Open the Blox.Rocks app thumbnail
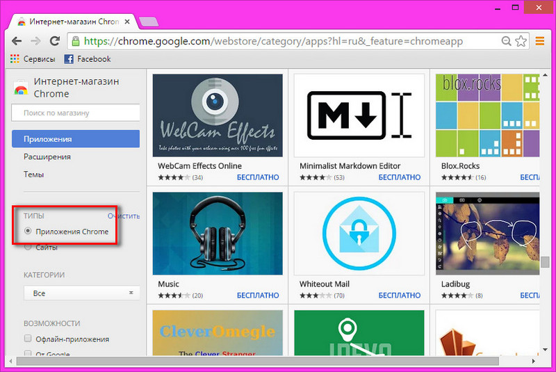This screenshot has height=372, width=556. pyautogui.click(x=488, y=115)
